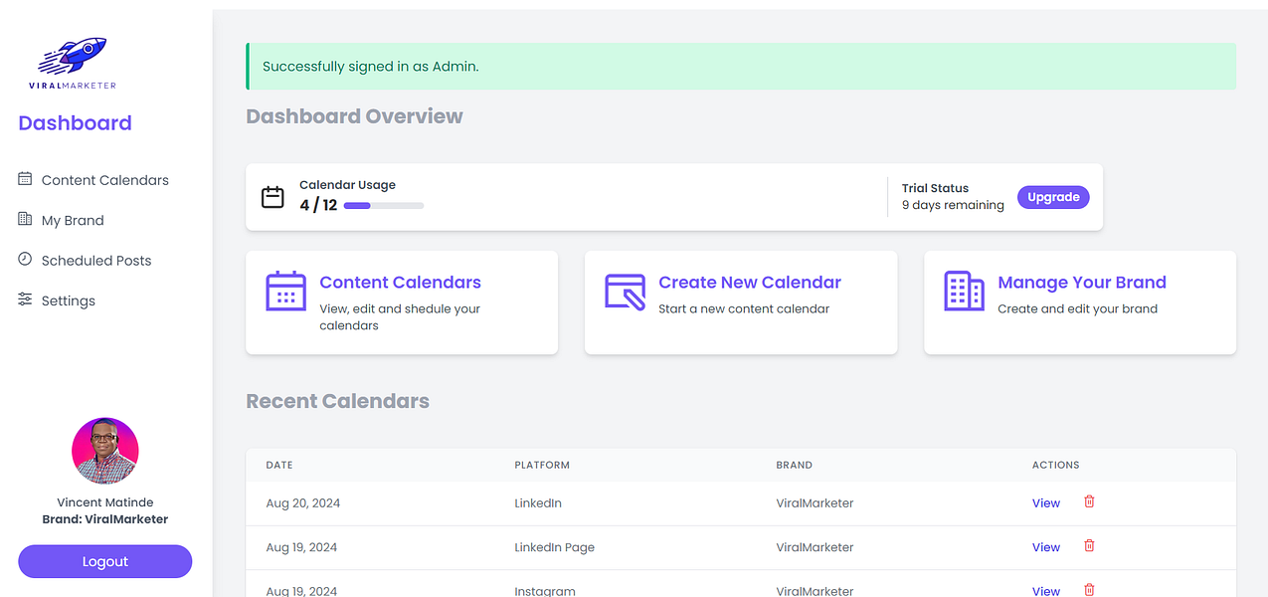Go to Scheduled Posts in sidebar
1268x597 pixels.
point(96,261)
